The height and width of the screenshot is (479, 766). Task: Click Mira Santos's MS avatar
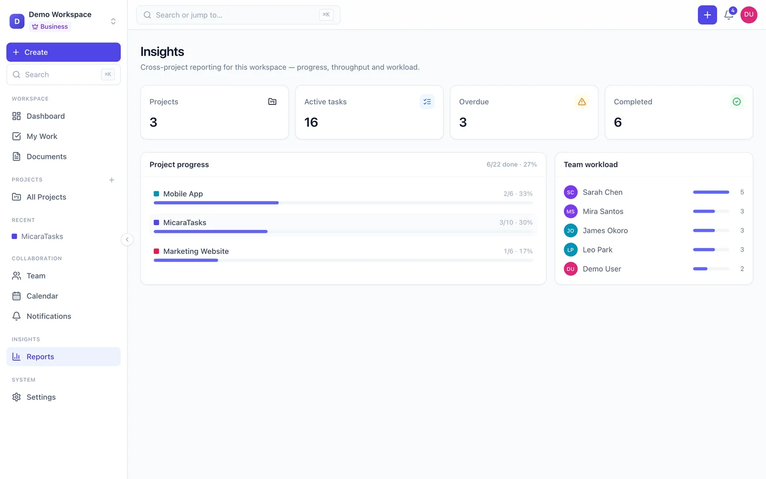(x=571, y=212)
